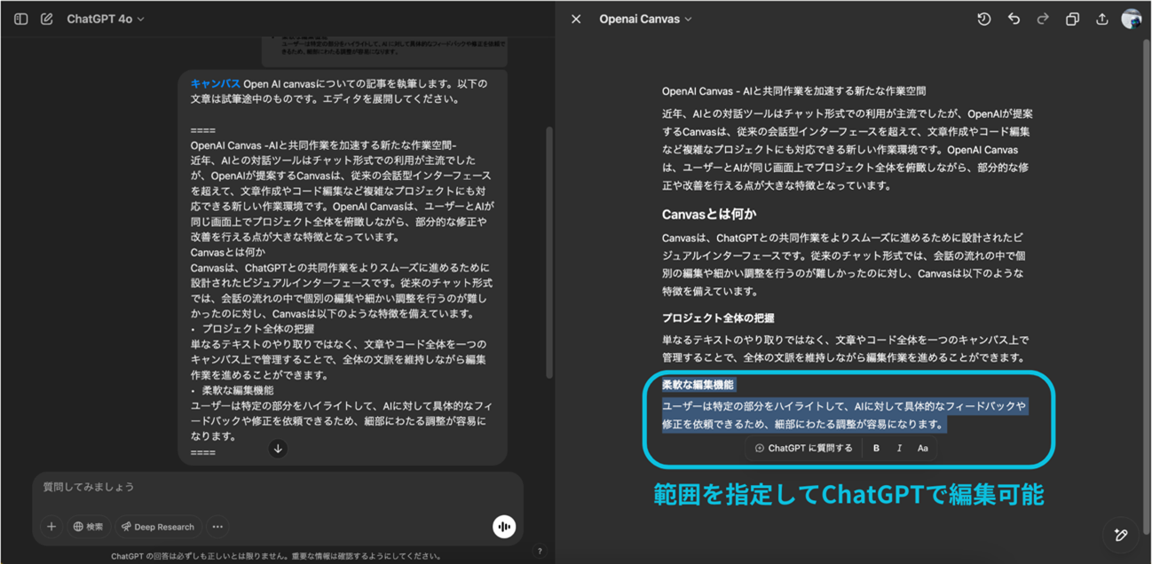Toggle the Deep Research option
The height and width of the screenshot is (564, 1152).
(157, 527)
